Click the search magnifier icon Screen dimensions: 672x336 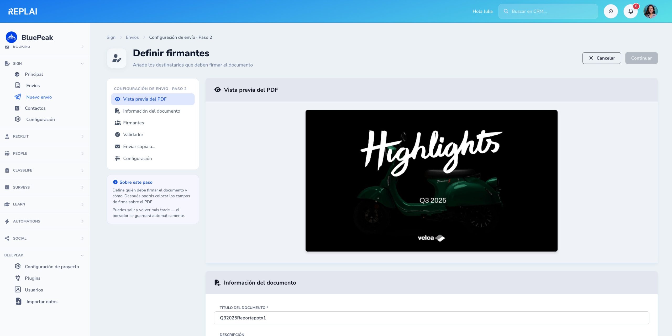506,11
